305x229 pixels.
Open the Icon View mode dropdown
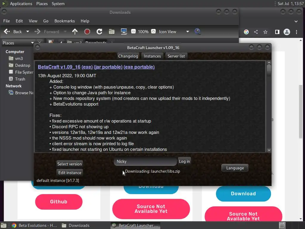coord(174,32)
